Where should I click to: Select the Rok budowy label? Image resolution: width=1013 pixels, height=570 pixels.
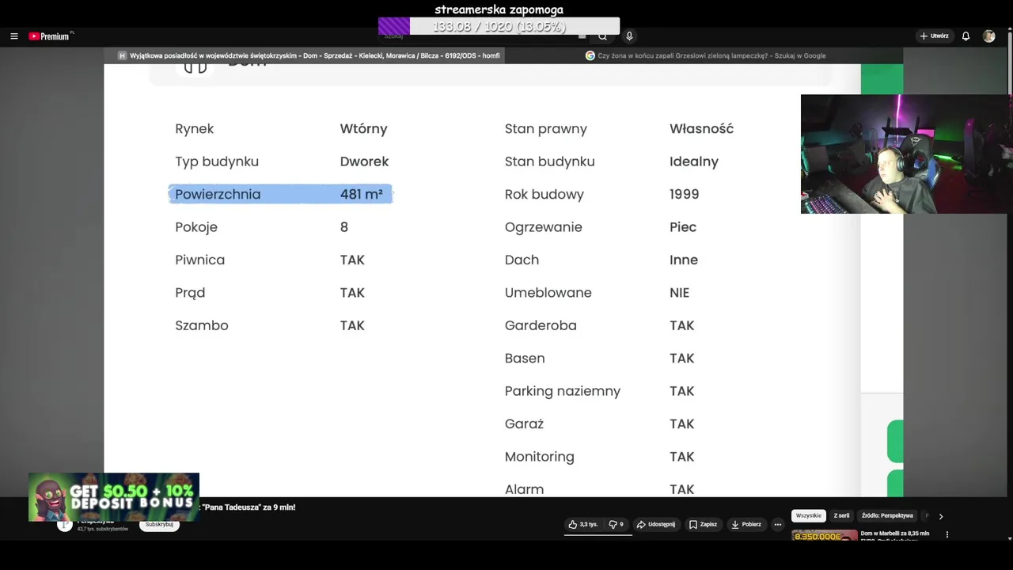[x=544, y=194]
